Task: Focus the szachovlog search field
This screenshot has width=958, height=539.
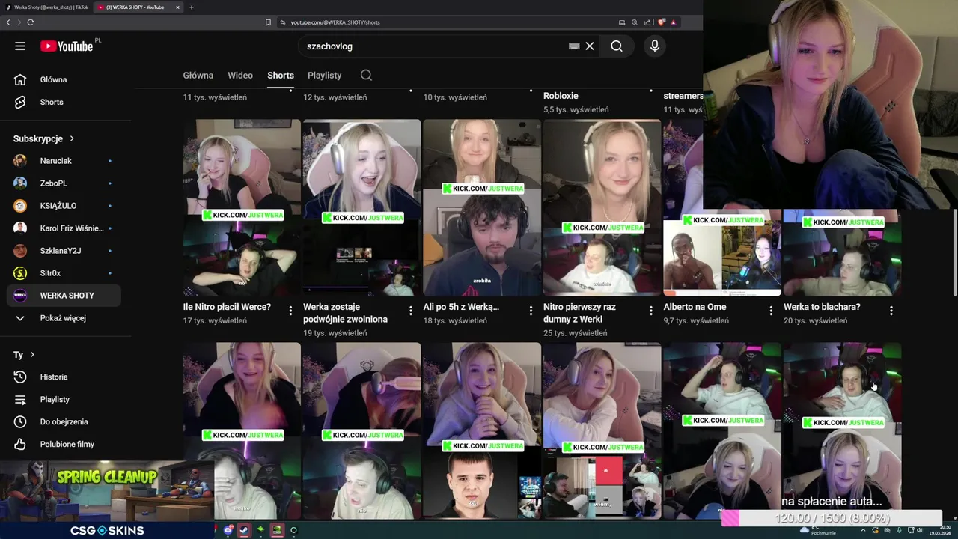Action: coord(434,46)
